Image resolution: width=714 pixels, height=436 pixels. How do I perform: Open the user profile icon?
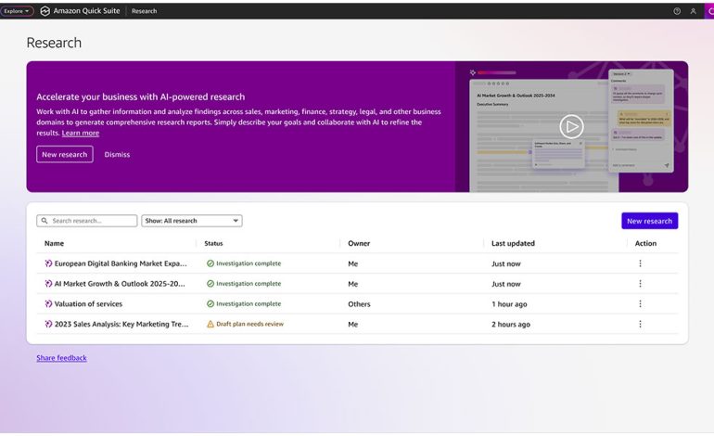point(693,11)
